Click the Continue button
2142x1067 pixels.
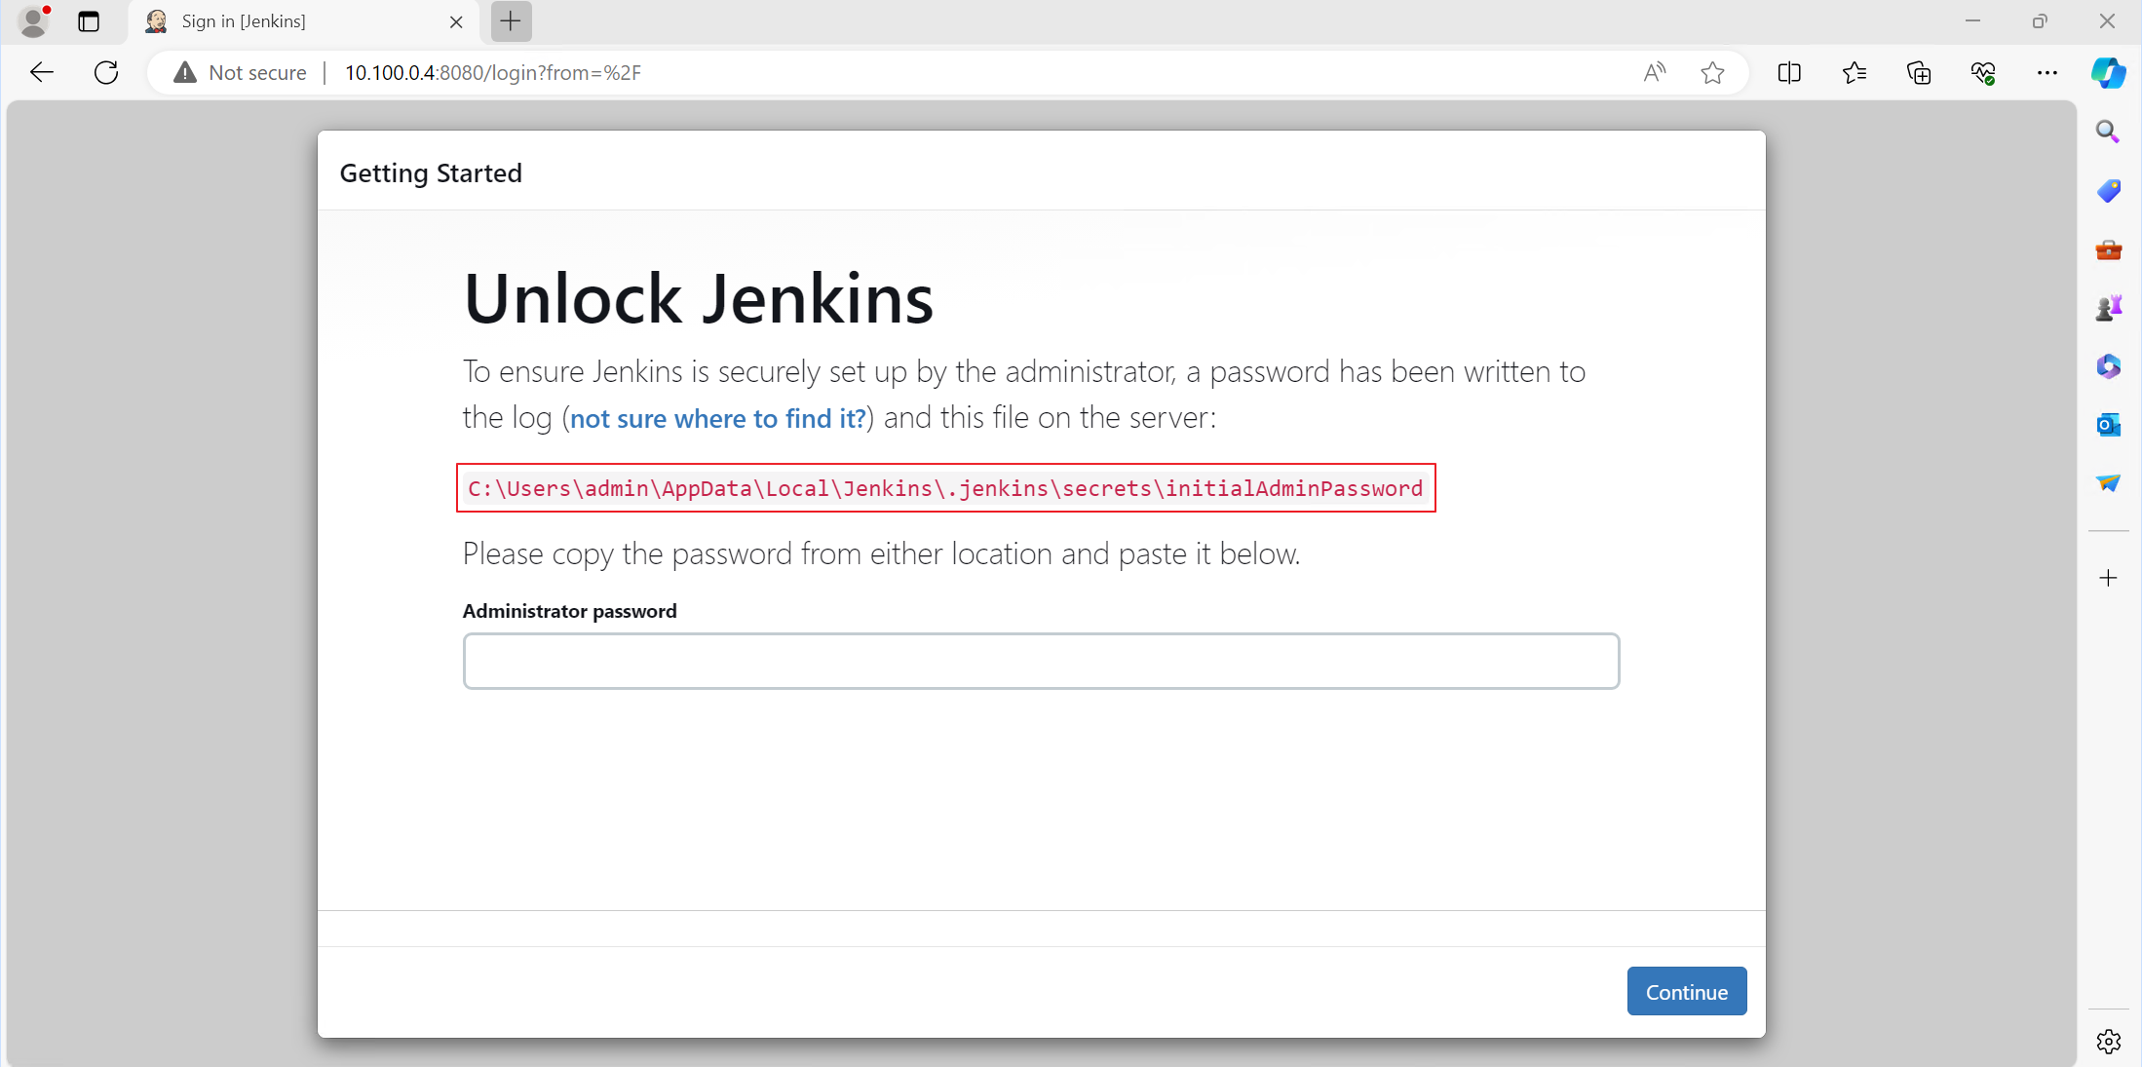[1686, 991]
